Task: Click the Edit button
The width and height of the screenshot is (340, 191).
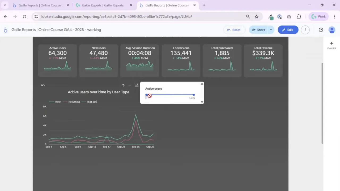Action: [x=288, y=30]
